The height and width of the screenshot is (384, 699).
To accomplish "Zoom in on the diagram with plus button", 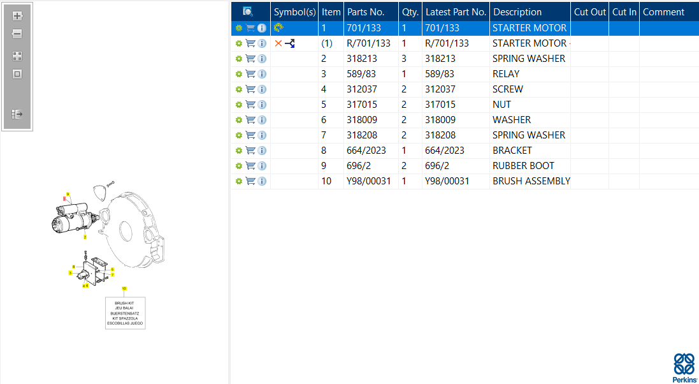I will pyautogui.click(x=17, y=16).
